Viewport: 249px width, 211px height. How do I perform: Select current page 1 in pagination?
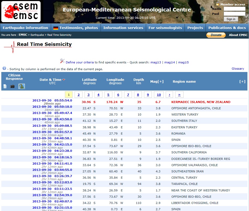(69, 95)
